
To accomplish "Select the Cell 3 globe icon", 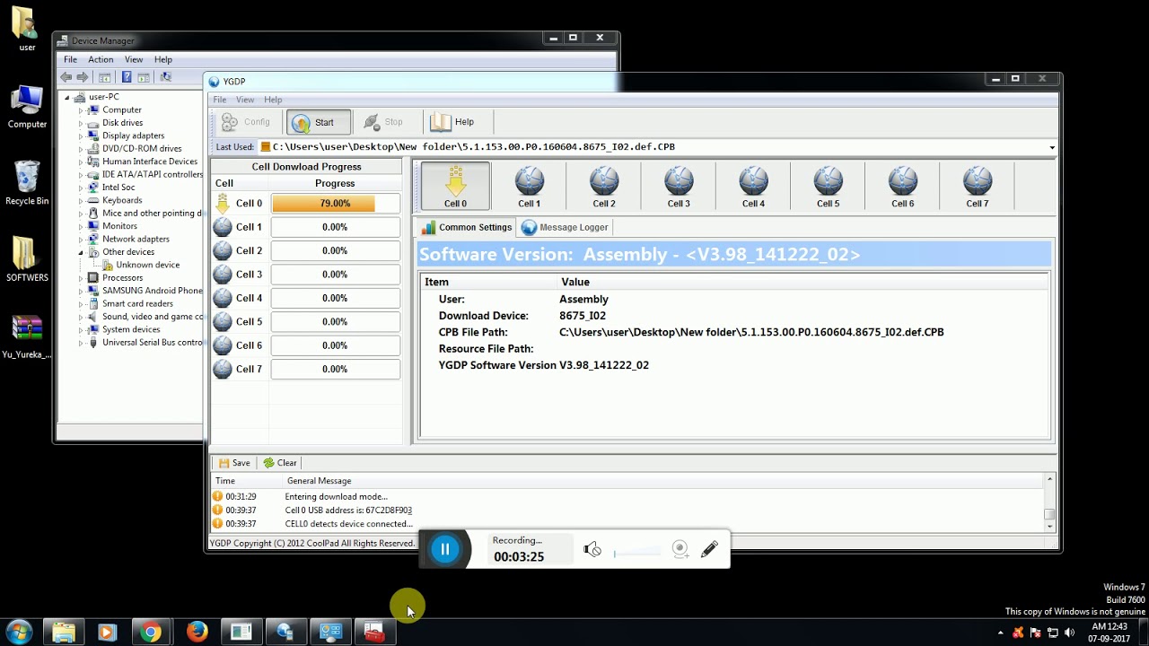I will coord(679,185).
